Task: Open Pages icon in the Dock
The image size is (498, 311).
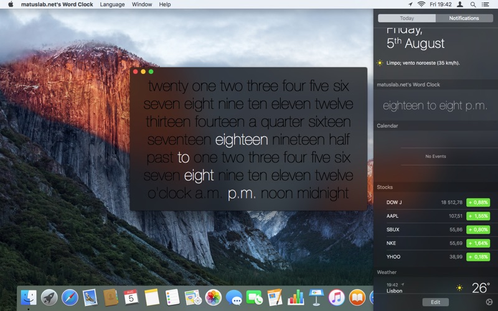Action: pos(275,297)
